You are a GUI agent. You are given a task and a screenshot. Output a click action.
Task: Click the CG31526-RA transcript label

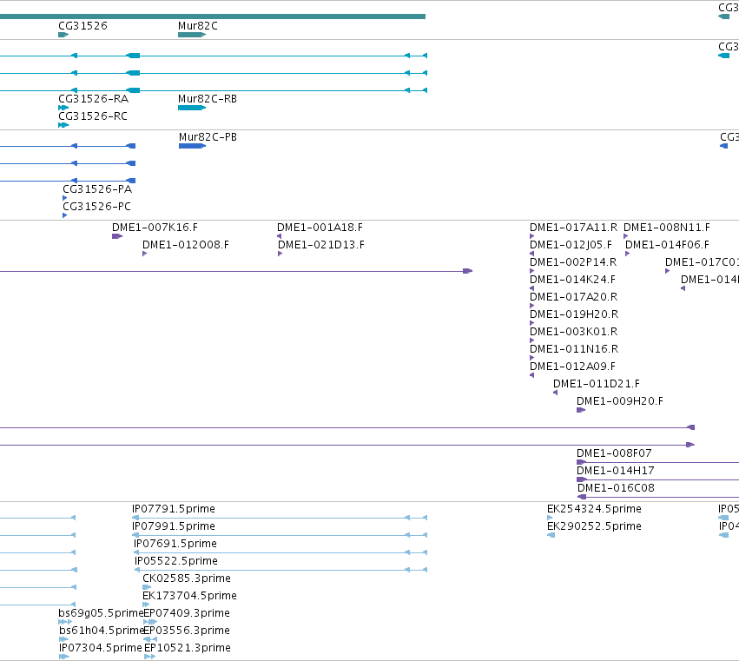(93, 99)
